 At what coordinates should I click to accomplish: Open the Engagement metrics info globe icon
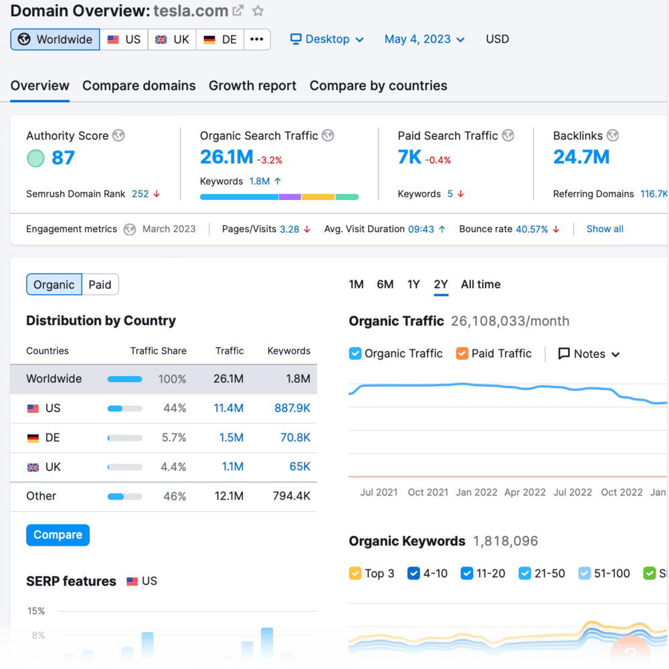tap(128, 229)
